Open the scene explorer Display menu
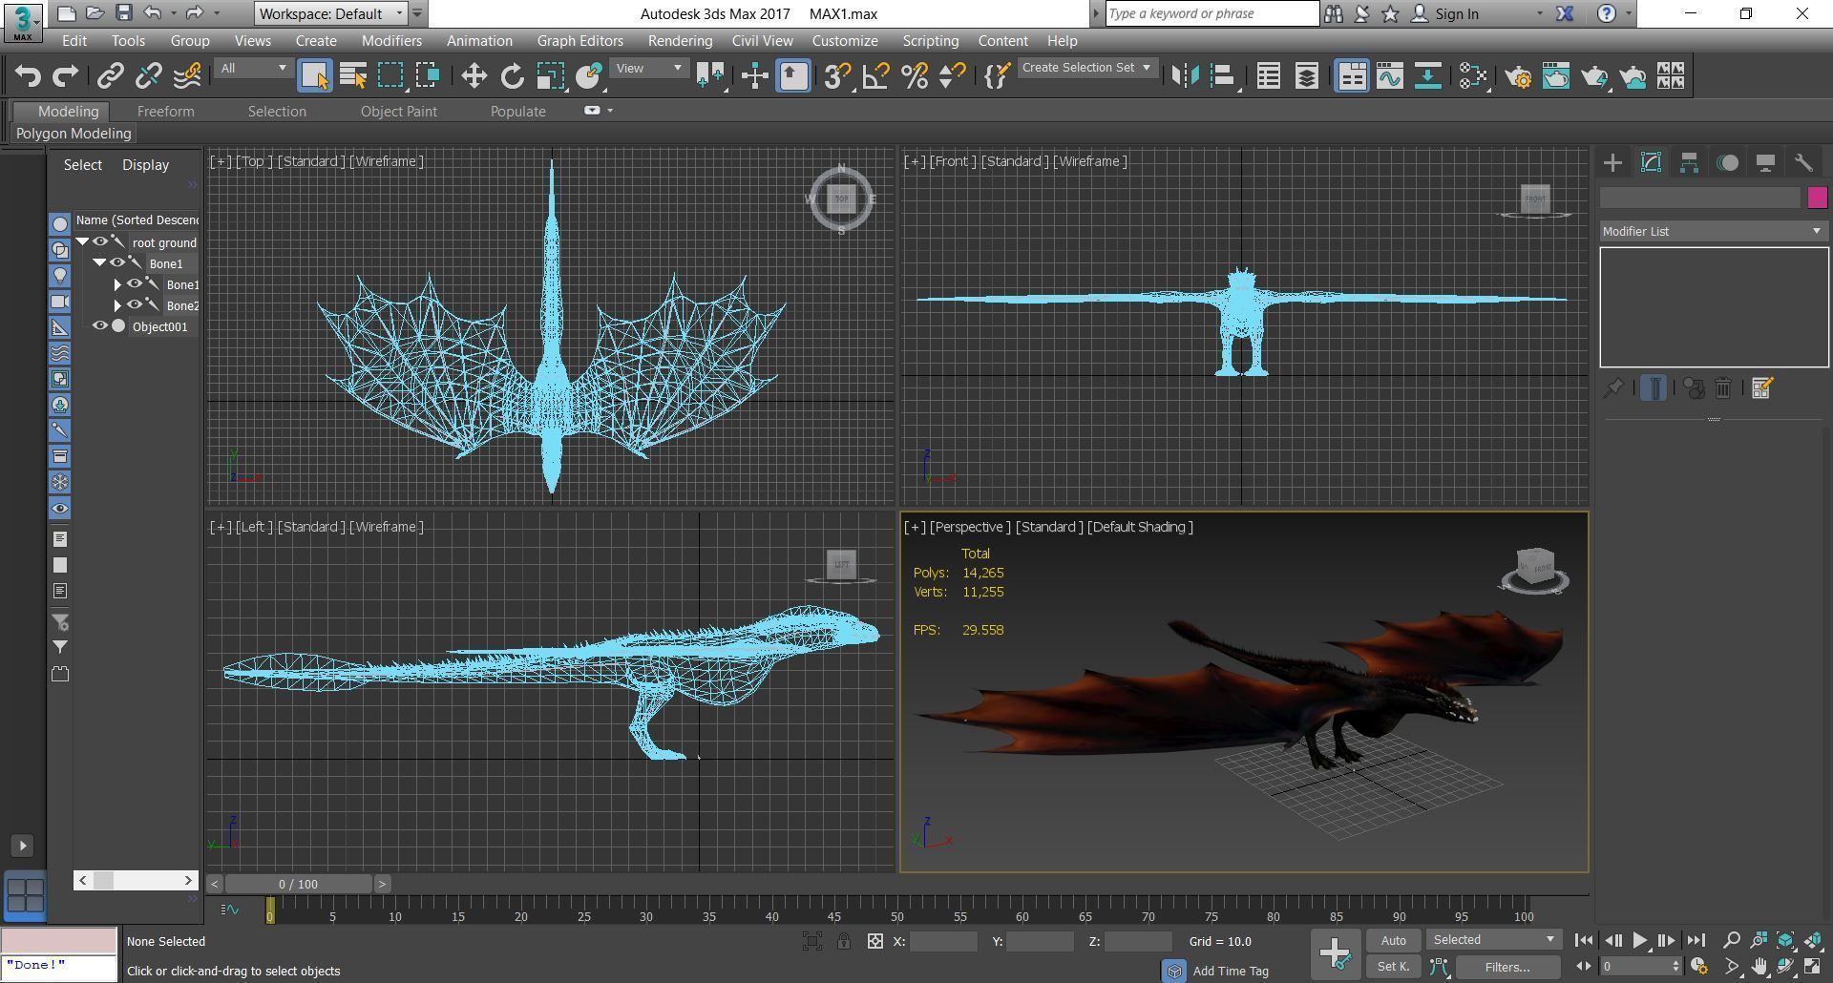 tap(145, 165)
